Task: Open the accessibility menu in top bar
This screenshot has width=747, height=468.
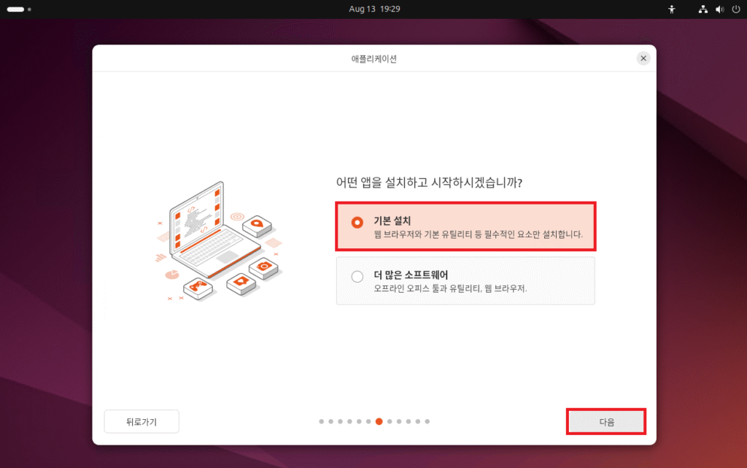Action: pos(672,9)
